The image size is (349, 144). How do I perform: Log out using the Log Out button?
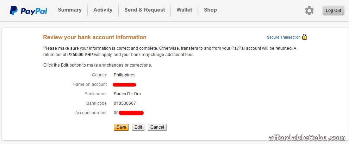(334, 11)
